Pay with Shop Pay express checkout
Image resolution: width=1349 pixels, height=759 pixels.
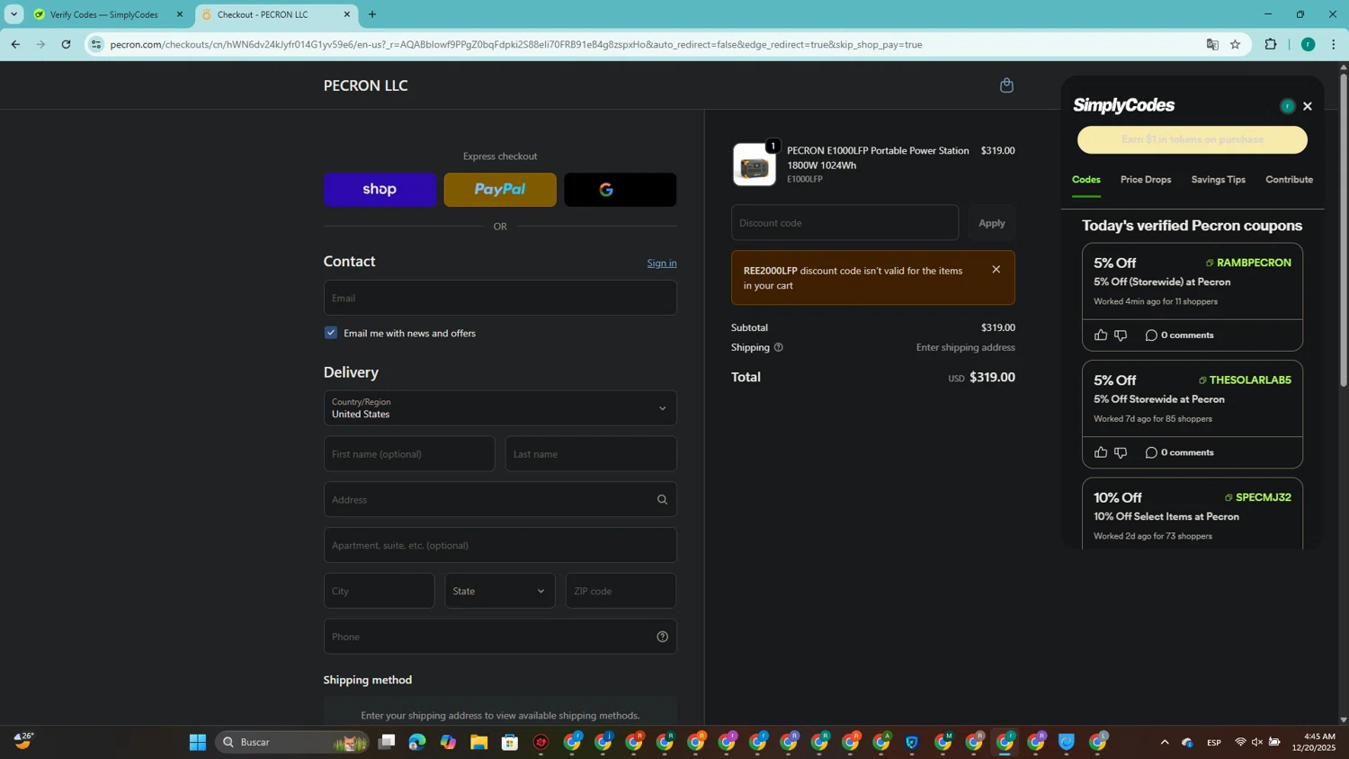[380, 190]
